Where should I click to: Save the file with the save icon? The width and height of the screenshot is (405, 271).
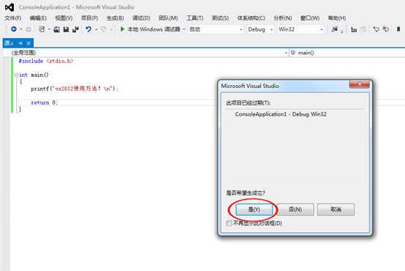click(66, 29)
